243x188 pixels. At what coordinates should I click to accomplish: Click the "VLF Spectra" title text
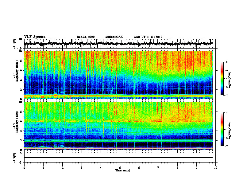pos(35,37)
